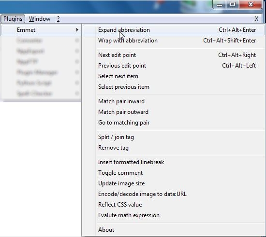Image resolution: width=266 pixels, height=237 pixels.
Task: Select Evalute math expression
Action: [173, 215]
